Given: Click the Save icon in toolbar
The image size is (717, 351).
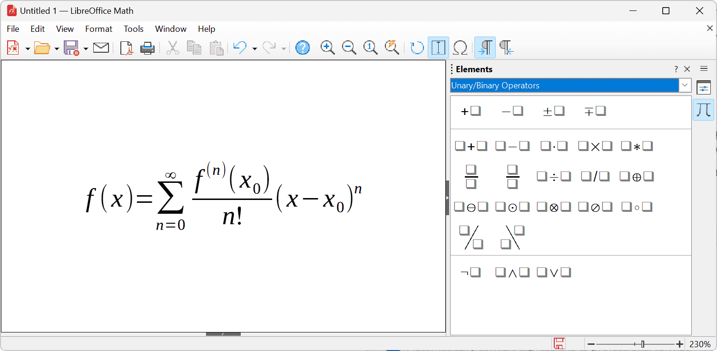Looking at the screenshot, I should [71, 47].
